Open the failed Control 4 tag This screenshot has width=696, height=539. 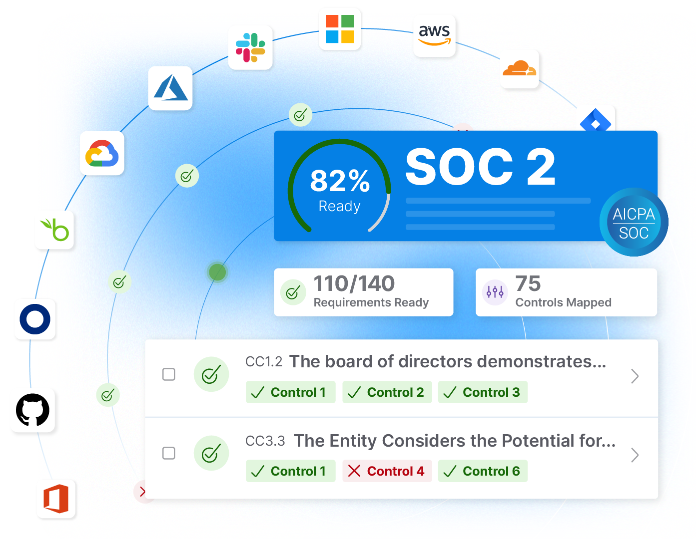(387, 471)
